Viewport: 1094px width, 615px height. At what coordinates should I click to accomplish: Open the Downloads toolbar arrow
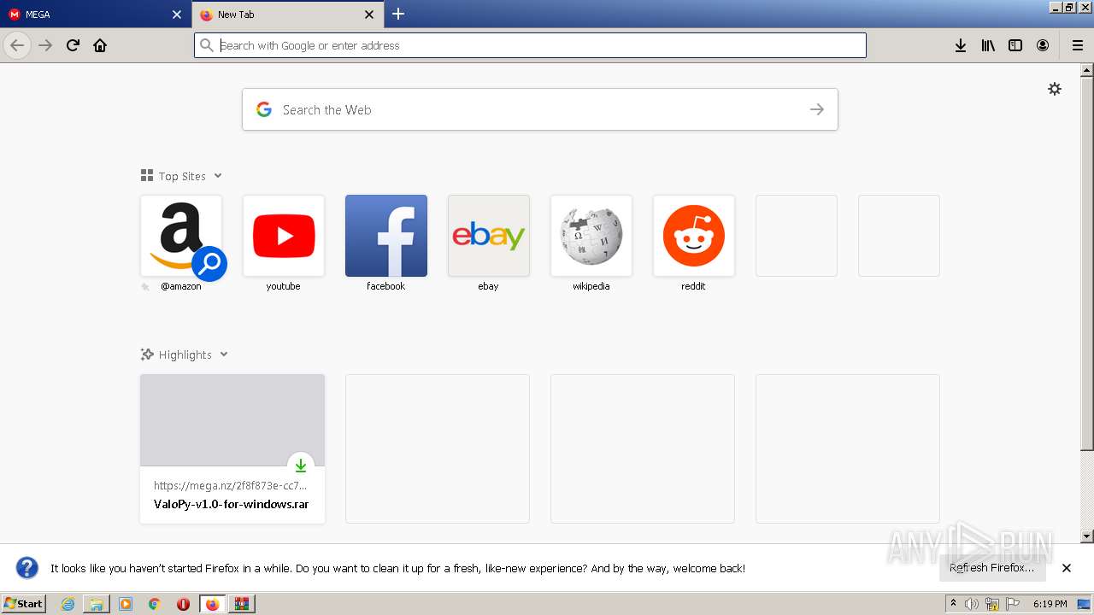(961, 45)
